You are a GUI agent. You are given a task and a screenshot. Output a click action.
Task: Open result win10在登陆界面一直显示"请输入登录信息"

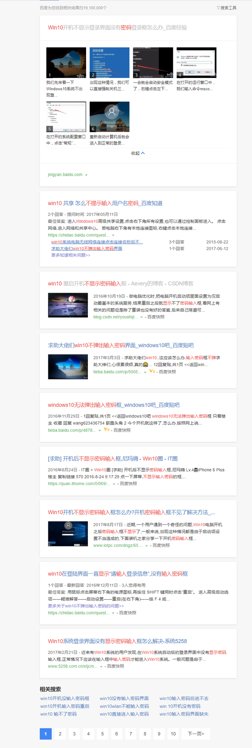(x=118, y=574)
